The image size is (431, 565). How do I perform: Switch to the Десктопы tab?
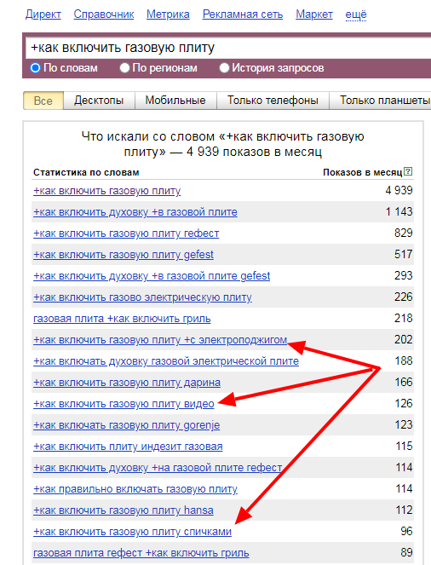click(99, 101)
